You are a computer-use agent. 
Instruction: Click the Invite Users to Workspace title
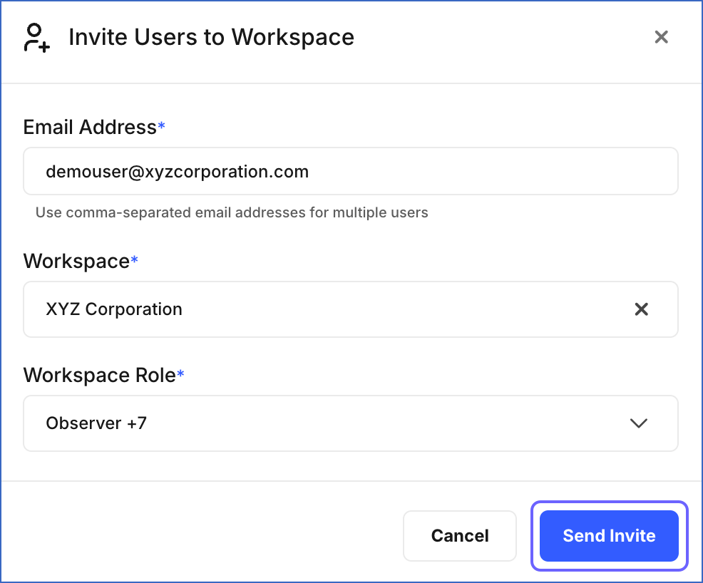click(211, 37)
